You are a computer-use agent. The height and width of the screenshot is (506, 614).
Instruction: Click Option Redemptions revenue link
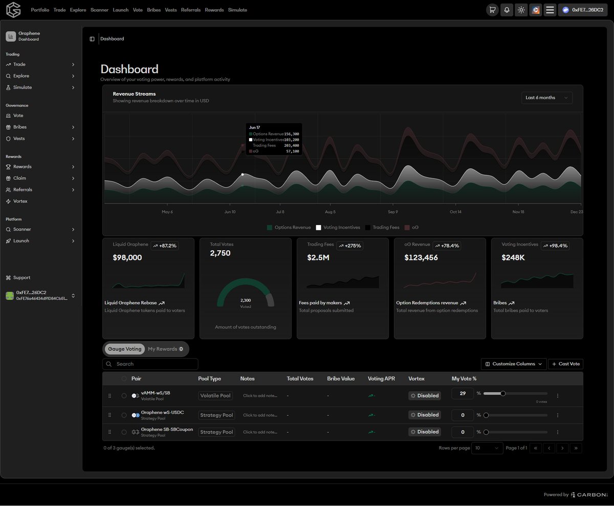pyautogui.click(x=431, y=303)
